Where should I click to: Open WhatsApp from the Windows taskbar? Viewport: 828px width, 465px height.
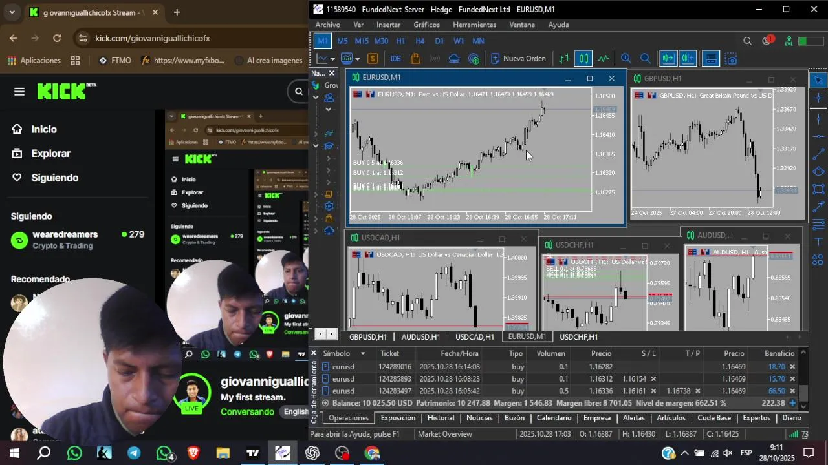coord(74,453)
